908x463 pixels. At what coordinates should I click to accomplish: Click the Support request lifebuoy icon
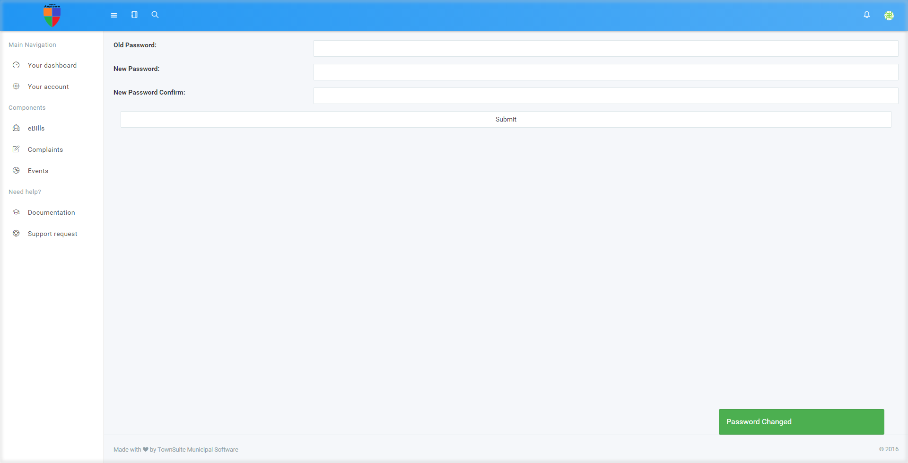[x=16, y=233]
